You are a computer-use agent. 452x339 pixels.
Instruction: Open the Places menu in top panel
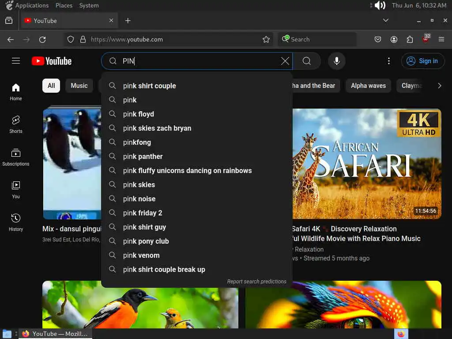point(64,5)
